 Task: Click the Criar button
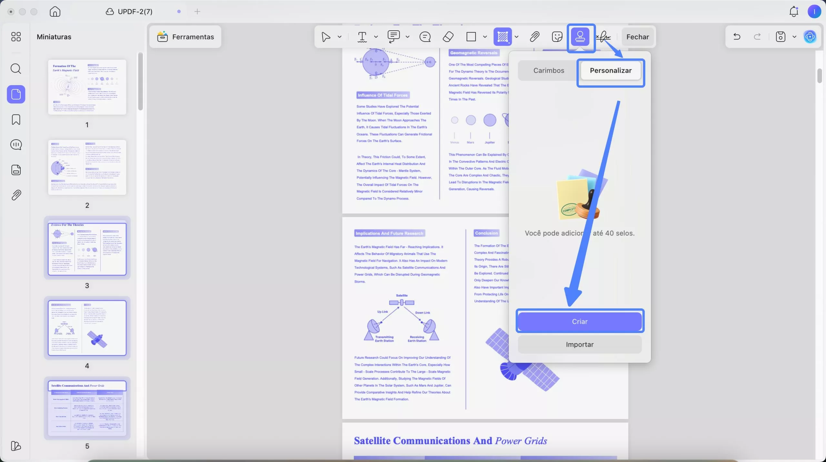click(x=579, y=321)
